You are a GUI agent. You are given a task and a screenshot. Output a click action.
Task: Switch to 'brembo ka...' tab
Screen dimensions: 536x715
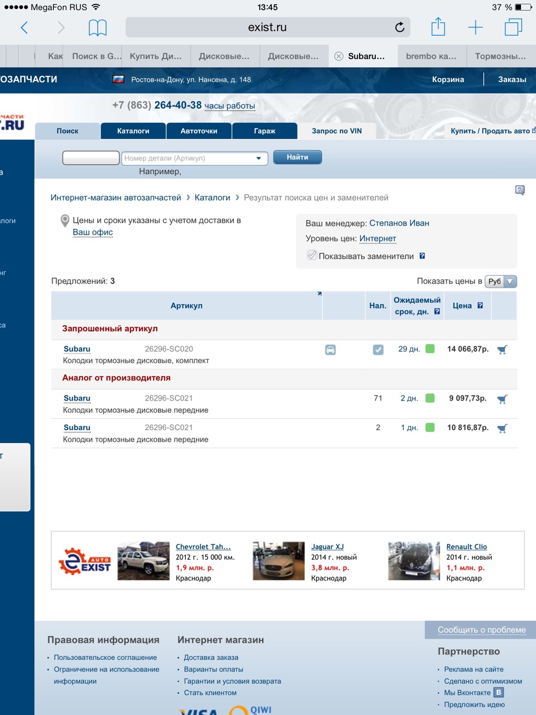[431, 56]
